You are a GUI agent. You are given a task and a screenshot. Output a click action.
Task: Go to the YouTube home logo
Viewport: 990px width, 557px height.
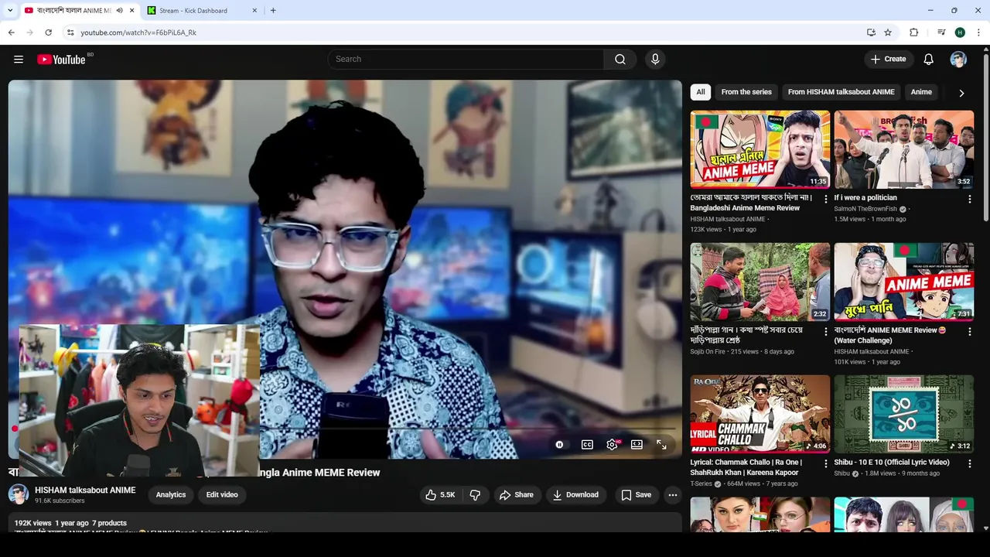point(61,60)
